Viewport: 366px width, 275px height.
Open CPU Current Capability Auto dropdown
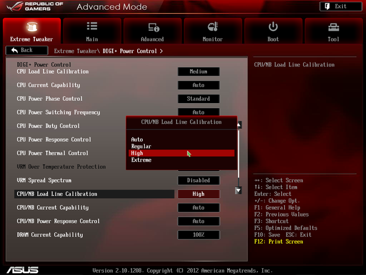point(198,85)
